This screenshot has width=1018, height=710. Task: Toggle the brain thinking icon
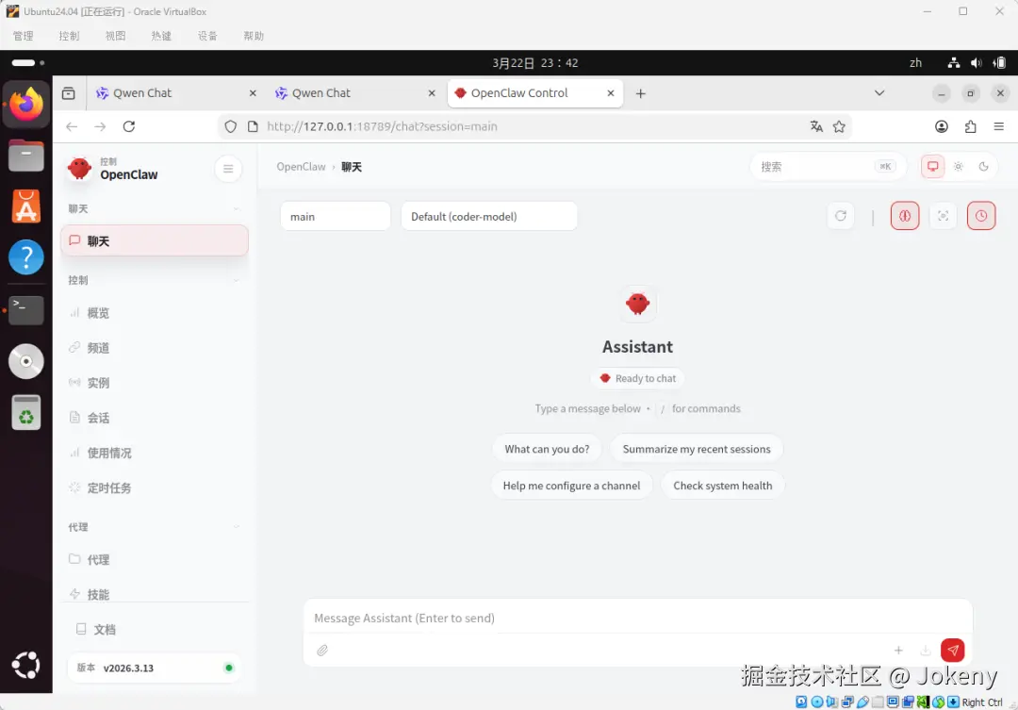pyautogui.click(x=904, y=216)
